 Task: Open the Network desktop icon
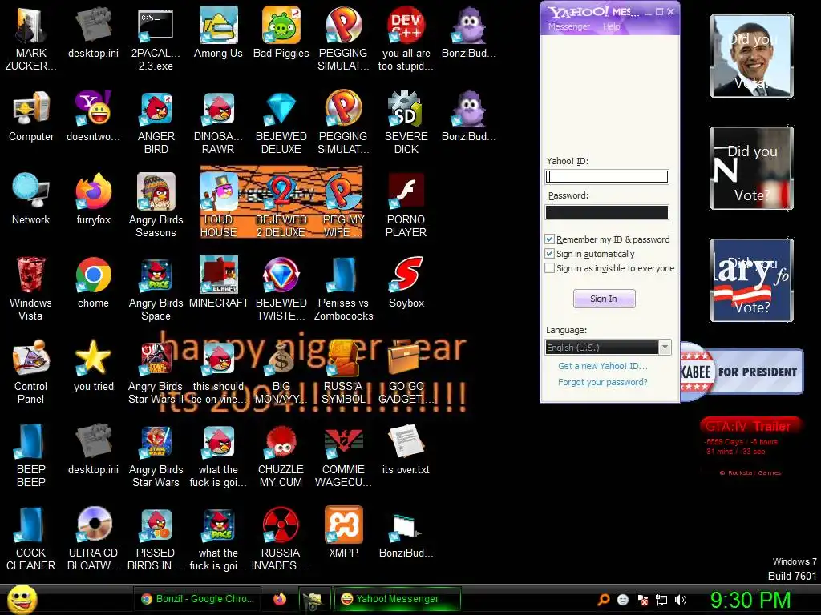(x=31, y=199)
